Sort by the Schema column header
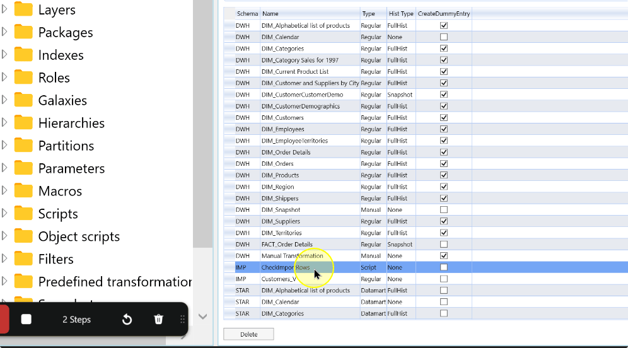Viewport: 628px width, 348px height. [x=247, y=14]
